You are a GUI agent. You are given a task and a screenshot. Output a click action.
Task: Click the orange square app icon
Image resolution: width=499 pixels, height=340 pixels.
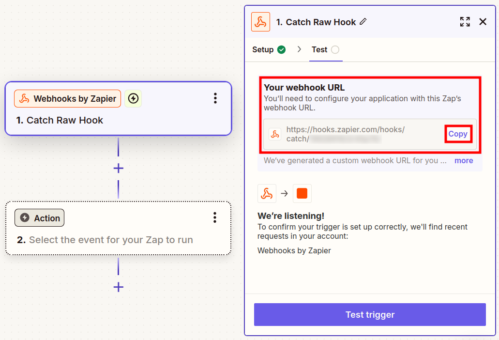(302, 193)
